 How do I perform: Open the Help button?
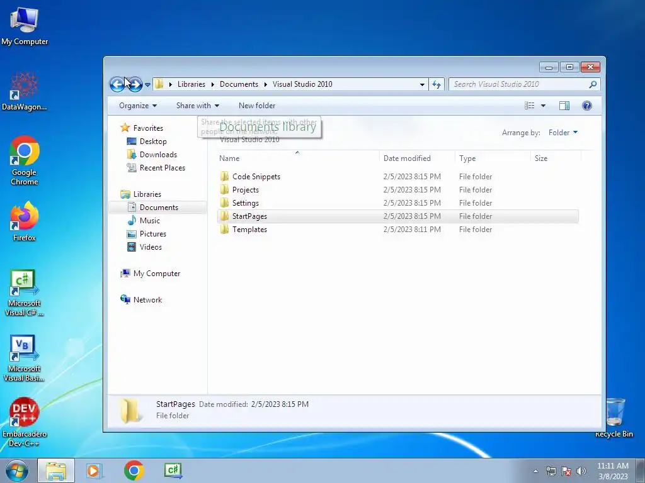pos(587,106)
